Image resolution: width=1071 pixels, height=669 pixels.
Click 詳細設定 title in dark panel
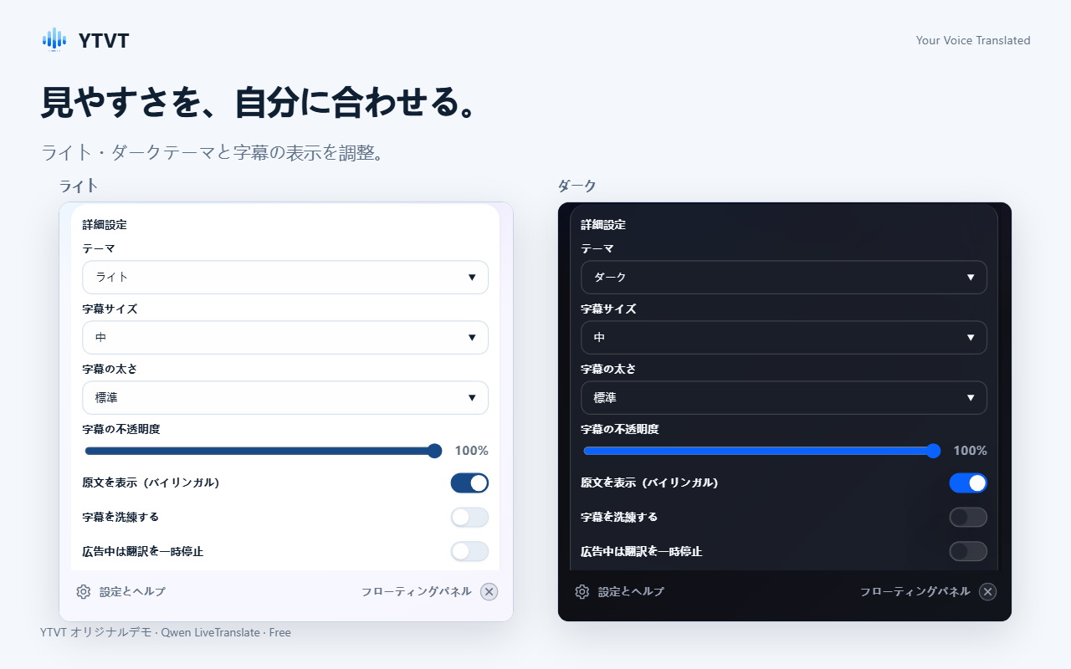click(x=603, y=224)
